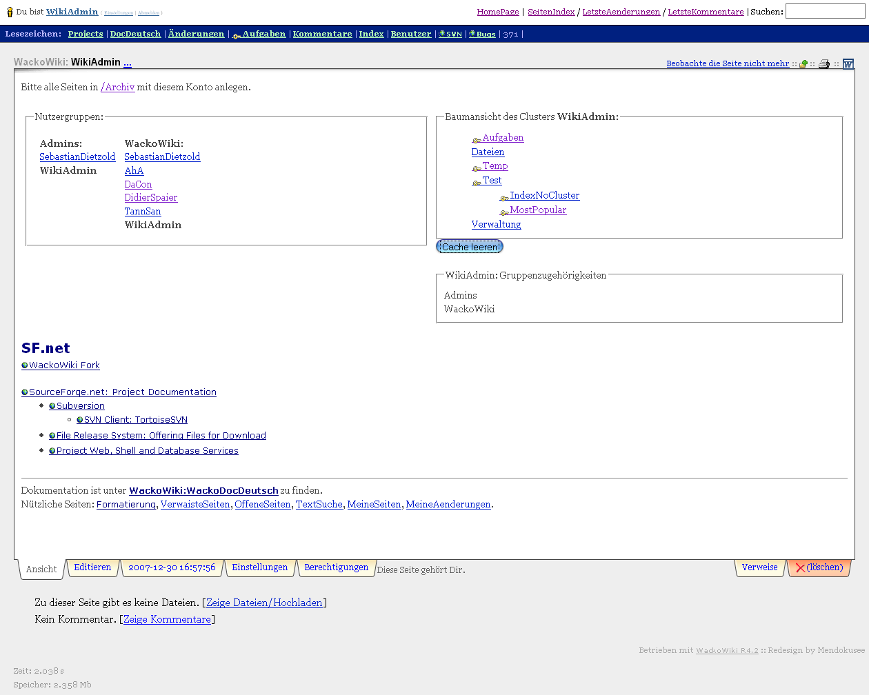Open Verwaltung in the cluster tree
Screen dimensions: 869x695
[496, 225]
